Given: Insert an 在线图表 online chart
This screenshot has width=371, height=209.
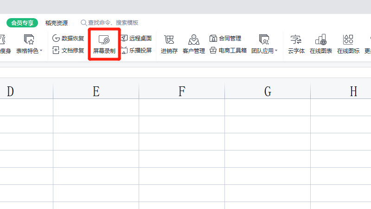Looking at the screenshot, I should (x=321, y=44).
